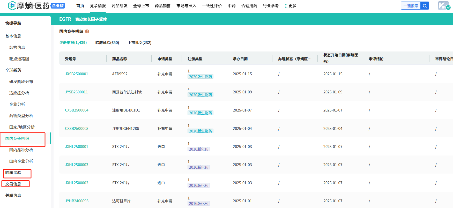Open 药品研发 in the top menu

click(x=119, y=6)
